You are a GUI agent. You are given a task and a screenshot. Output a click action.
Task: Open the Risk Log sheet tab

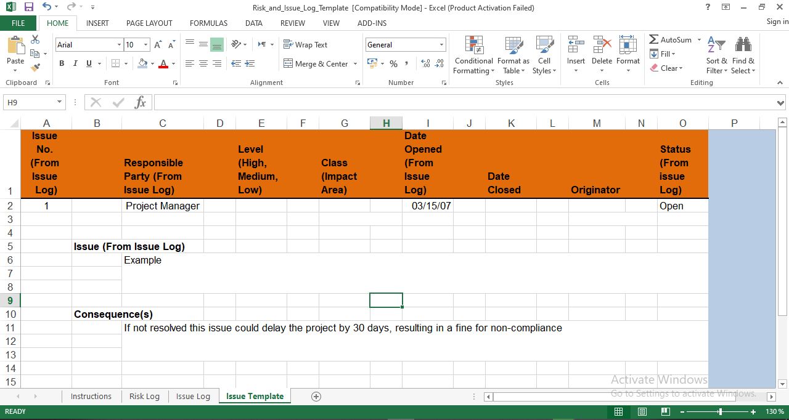coord(144,396)
